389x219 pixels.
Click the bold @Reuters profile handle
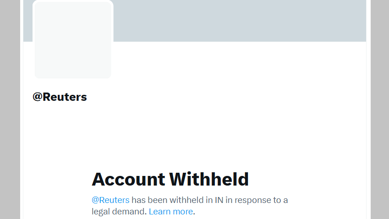tap(60, 97)
